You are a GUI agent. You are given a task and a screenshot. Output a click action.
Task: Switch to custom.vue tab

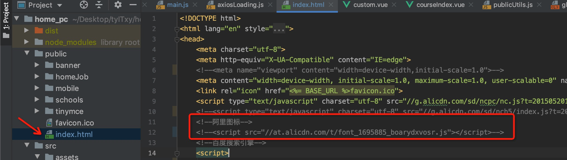[x=371, y=5]
